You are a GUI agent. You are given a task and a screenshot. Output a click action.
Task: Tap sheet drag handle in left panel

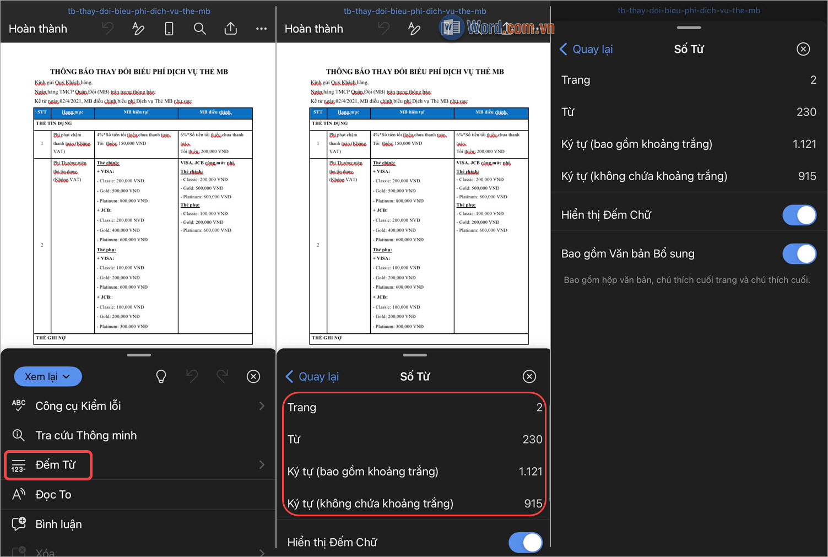(139, 355)
